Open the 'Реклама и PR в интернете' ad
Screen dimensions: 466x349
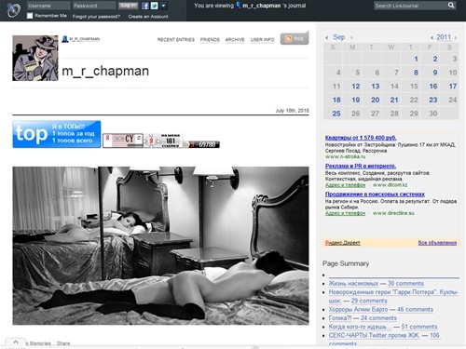pyautogui.click(x=361, y=166)
